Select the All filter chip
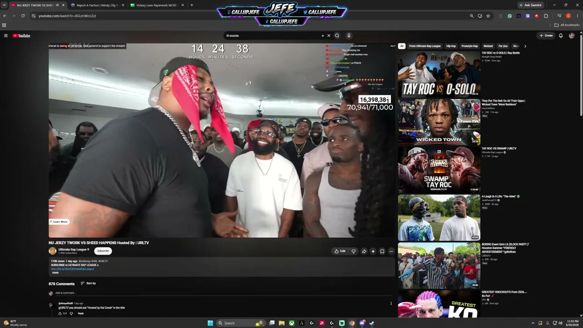 coord(401,46)
